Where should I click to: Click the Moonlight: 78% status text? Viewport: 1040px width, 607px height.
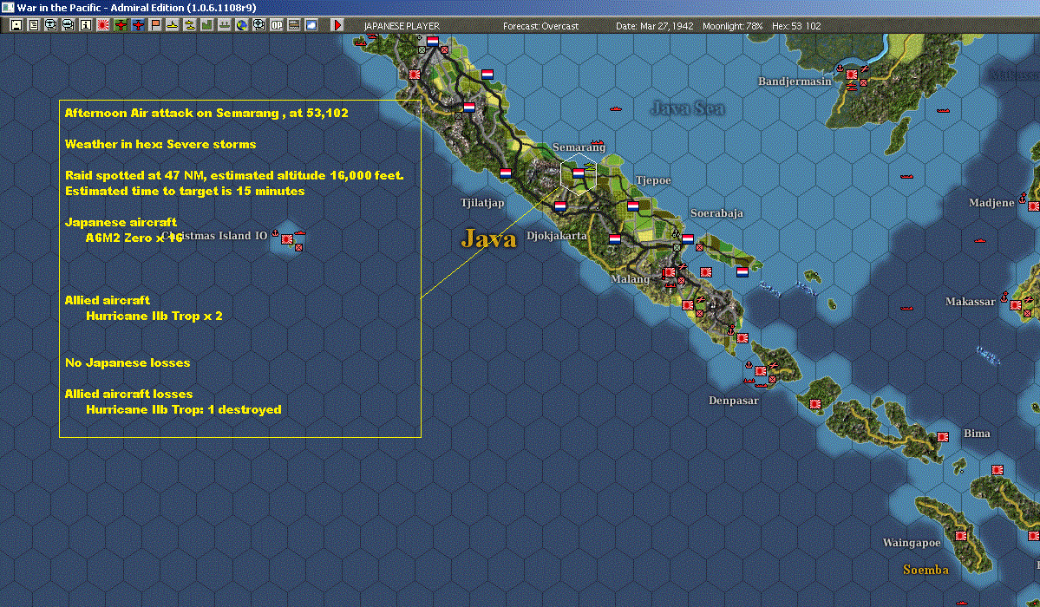pos(732,26)
